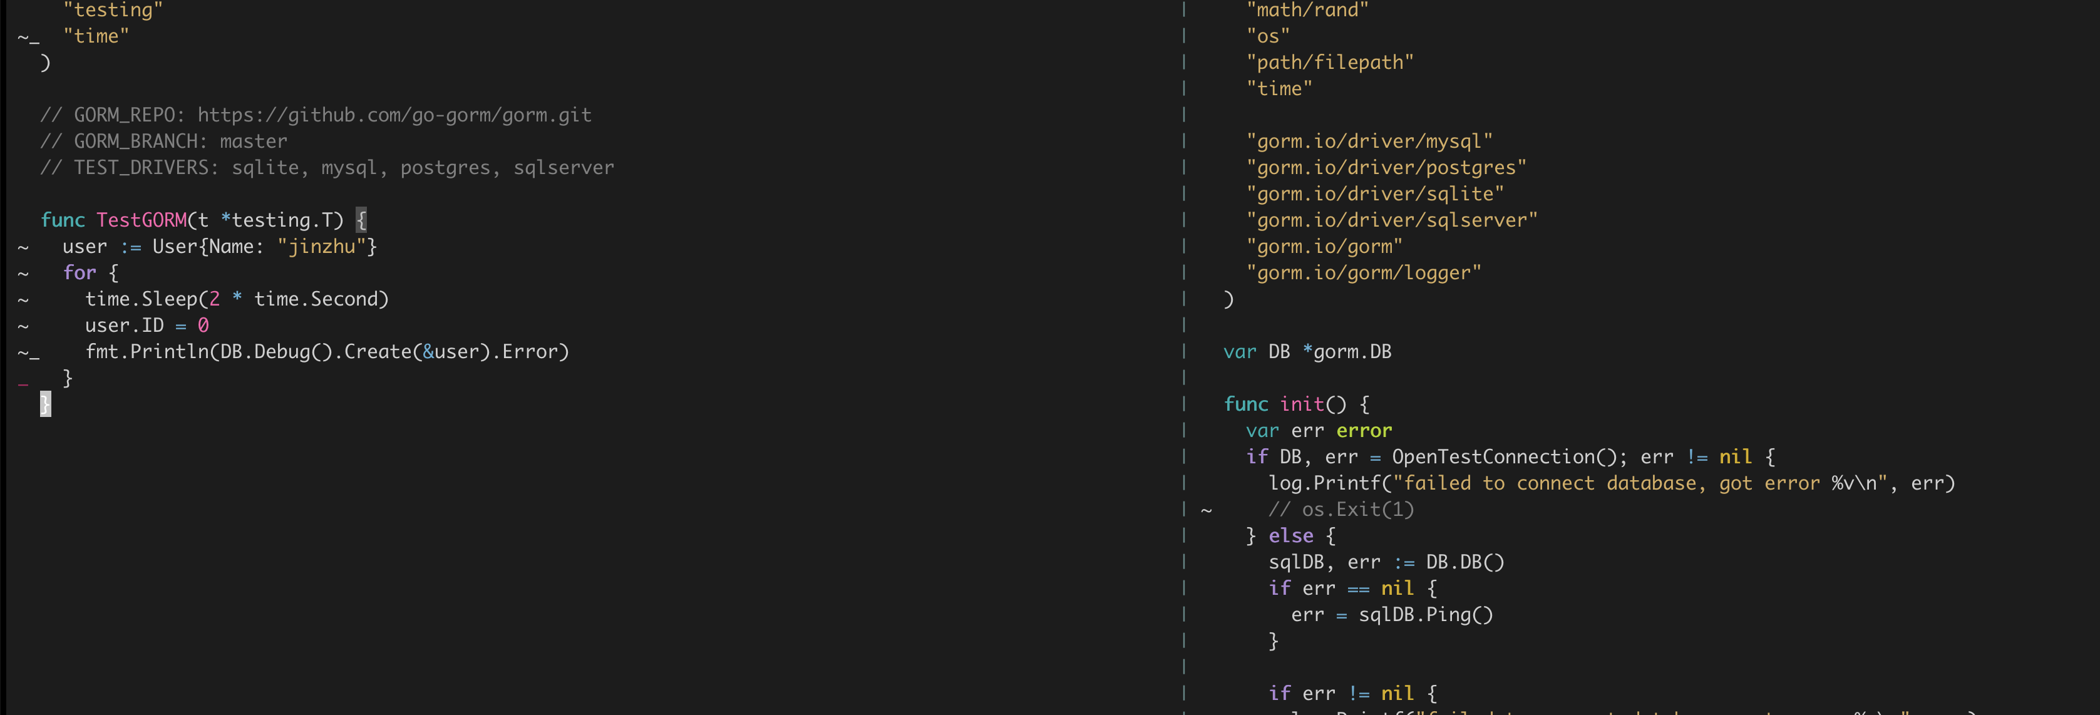Click gutter sign beside user := User line
Image resolution: width=2100 pixels, height=715 pixels.
[23, 247]
